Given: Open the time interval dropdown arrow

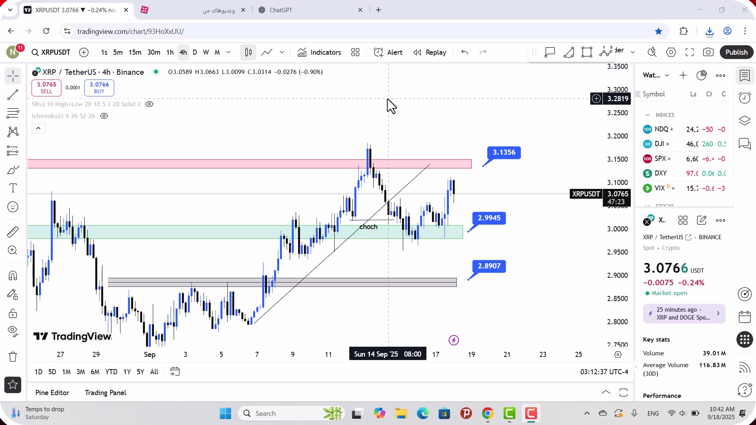Looking at the screenshot, I should (x=228, y=52).
